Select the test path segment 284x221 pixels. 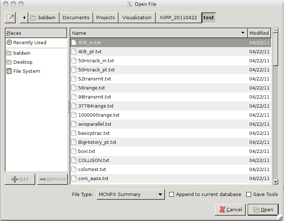(209, 17)
